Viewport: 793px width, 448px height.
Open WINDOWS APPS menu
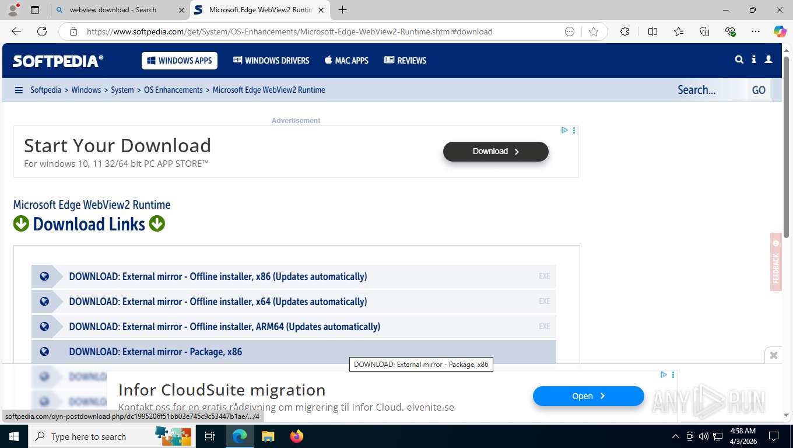[180, 61]
